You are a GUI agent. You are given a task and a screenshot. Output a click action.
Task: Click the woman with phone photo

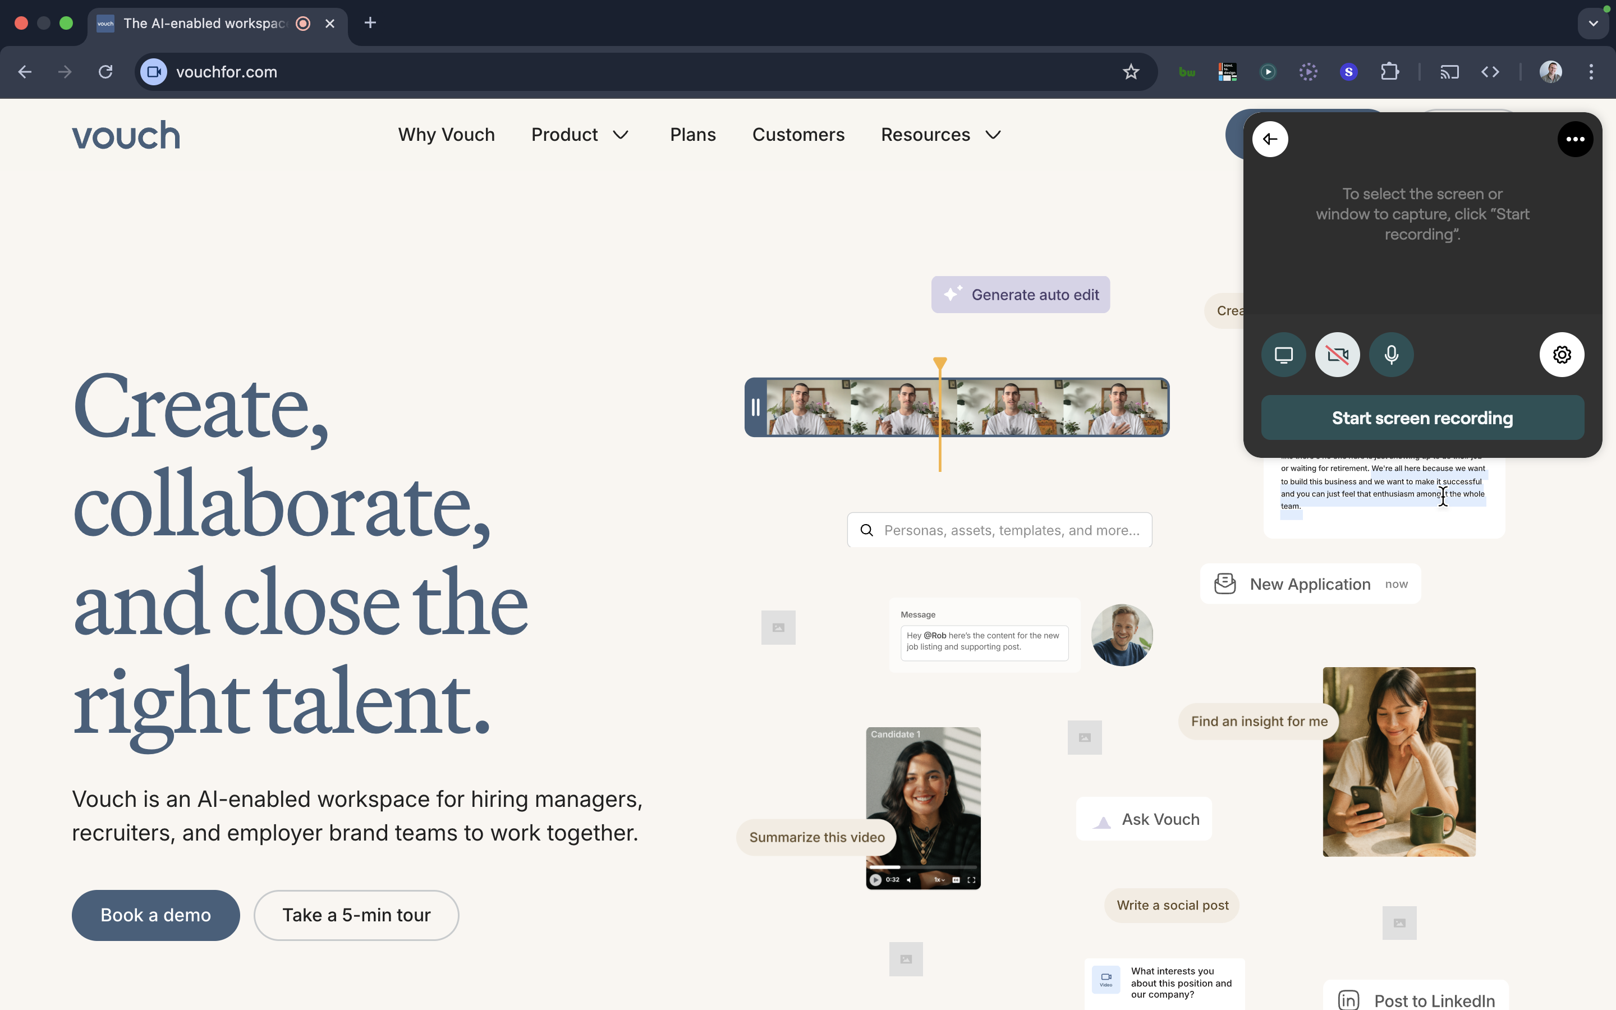pos(1399,761)
